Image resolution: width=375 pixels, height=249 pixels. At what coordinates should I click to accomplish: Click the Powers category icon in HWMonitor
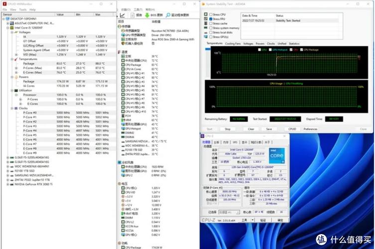click(16, 77)
